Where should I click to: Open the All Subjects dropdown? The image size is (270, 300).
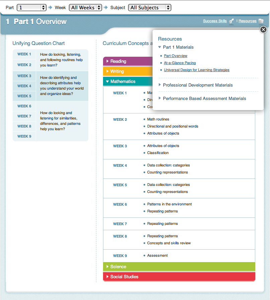point(150,7)
